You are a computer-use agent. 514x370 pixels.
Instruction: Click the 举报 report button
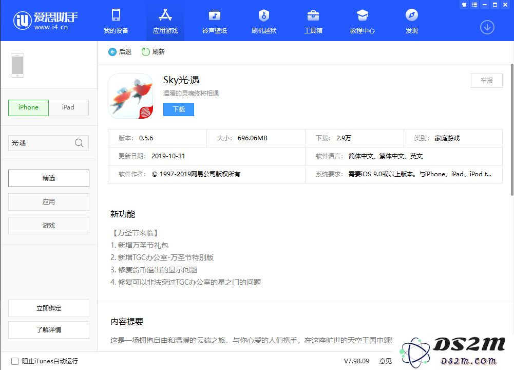point(486,81)
